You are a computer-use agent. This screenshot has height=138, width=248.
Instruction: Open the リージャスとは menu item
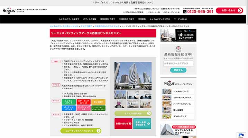click(x=180, y=19)
